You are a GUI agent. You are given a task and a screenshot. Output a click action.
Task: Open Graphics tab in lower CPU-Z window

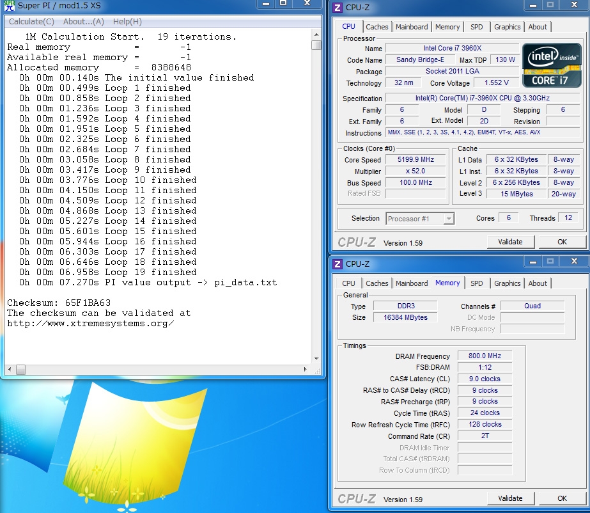(x=507, y=283)
